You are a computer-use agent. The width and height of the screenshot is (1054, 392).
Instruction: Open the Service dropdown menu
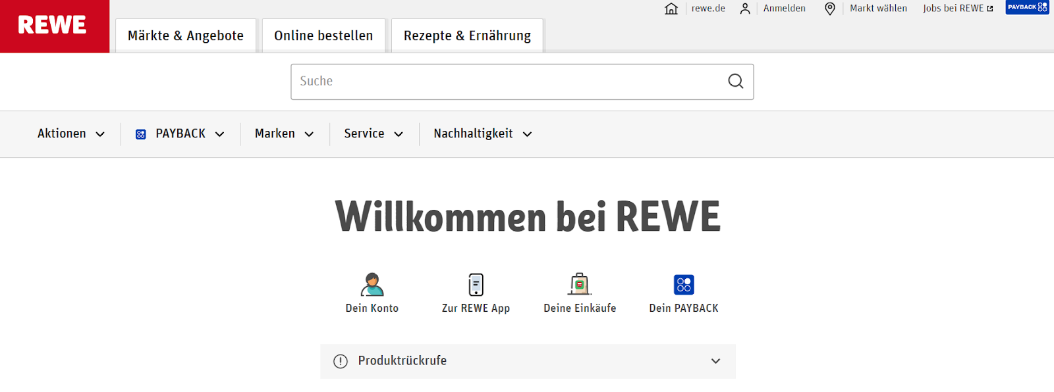(374, 134)
